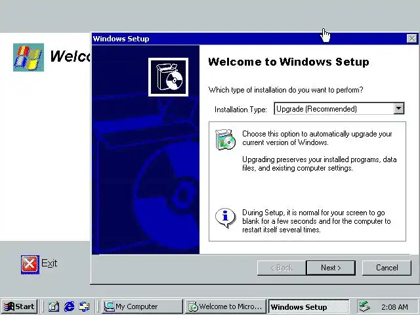The image size is (420, 315).
Task: Click Show Desktop quick launch icon
Action: coord(54,306)
